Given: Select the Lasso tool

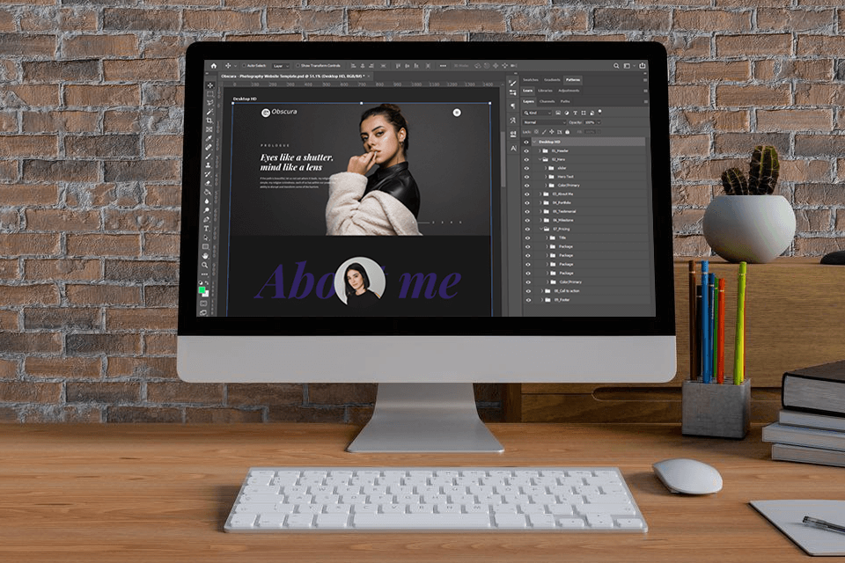Looking at the screenshot, I should (210, 103).
